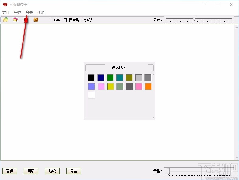Image resolution: width=239 pixels, height=180 pixels.
Task: Click the 音量 label
Action: pyautogui.click(x=158, y=171)
